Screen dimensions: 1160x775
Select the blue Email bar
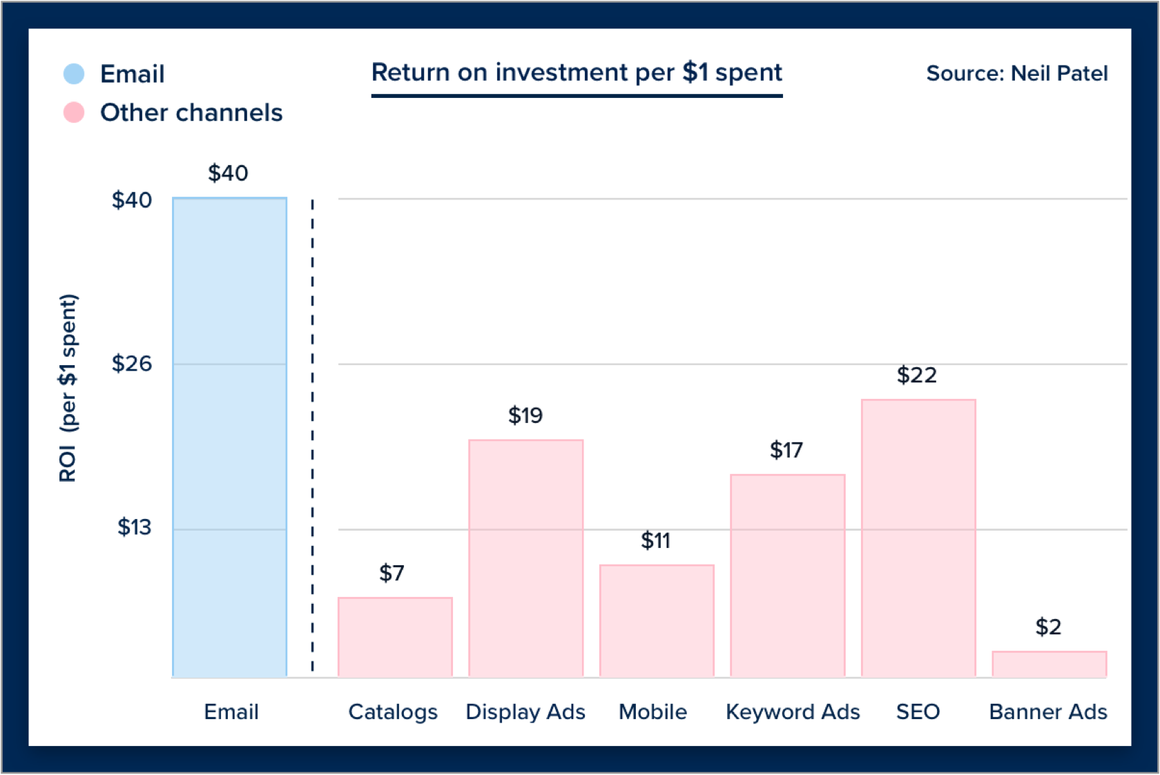230,438
